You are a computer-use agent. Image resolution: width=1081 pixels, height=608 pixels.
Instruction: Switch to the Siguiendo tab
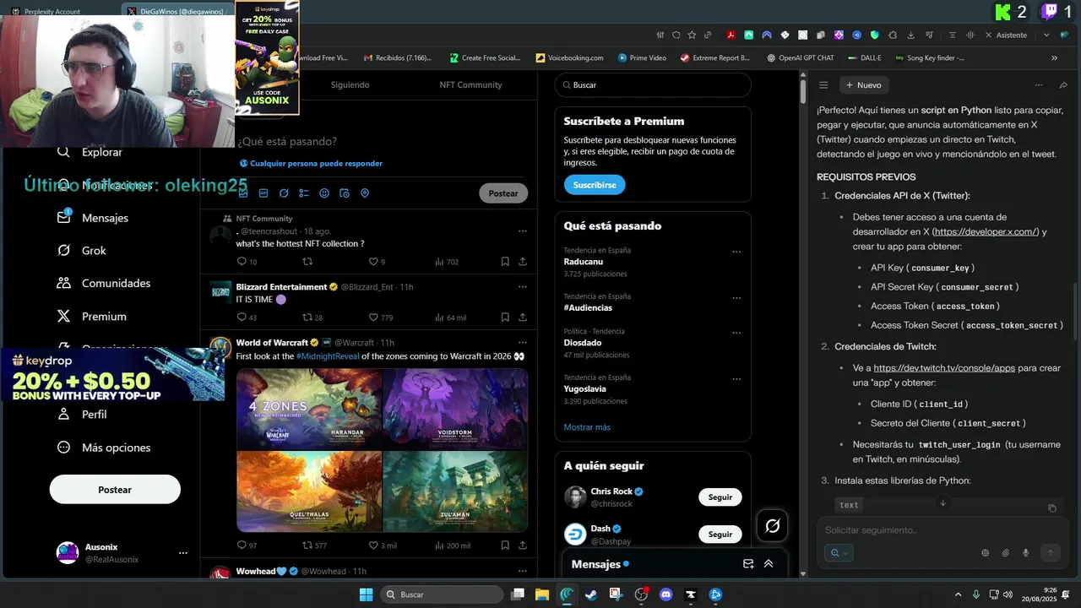tap(350, 85)
